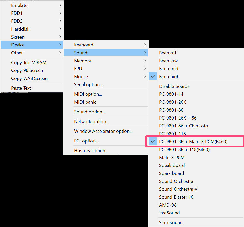This screenshot has width=244, height=227.
Task: Open the Harddisk submenu
Action: tap(32, 29)
